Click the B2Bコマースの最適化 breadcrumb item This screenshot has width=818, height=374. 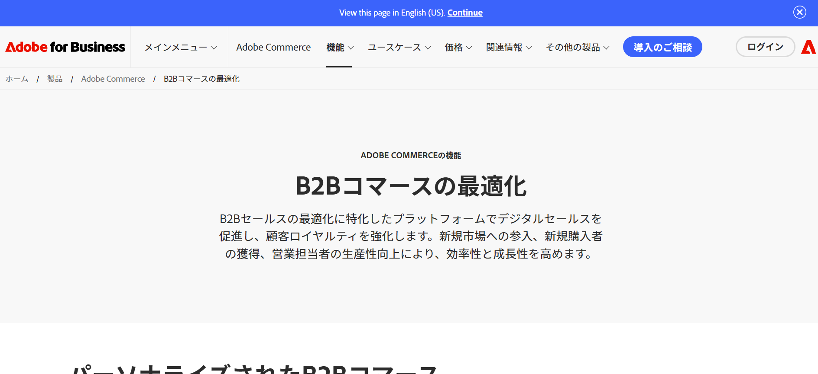[201, 79]
